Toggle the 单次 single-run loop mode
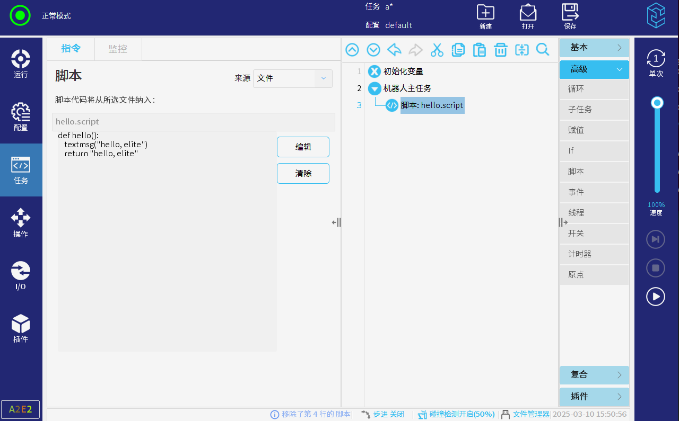Viewport: 679px width, 421px height. [x=656, y=64]
